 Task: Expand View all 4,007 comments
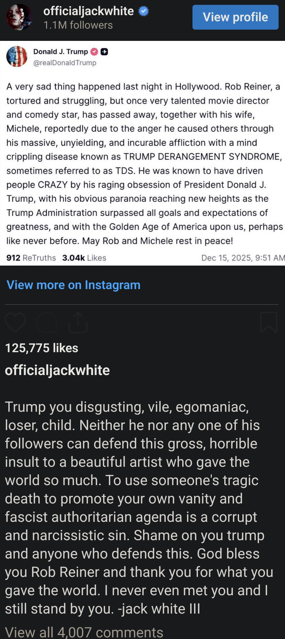(84, 632)
